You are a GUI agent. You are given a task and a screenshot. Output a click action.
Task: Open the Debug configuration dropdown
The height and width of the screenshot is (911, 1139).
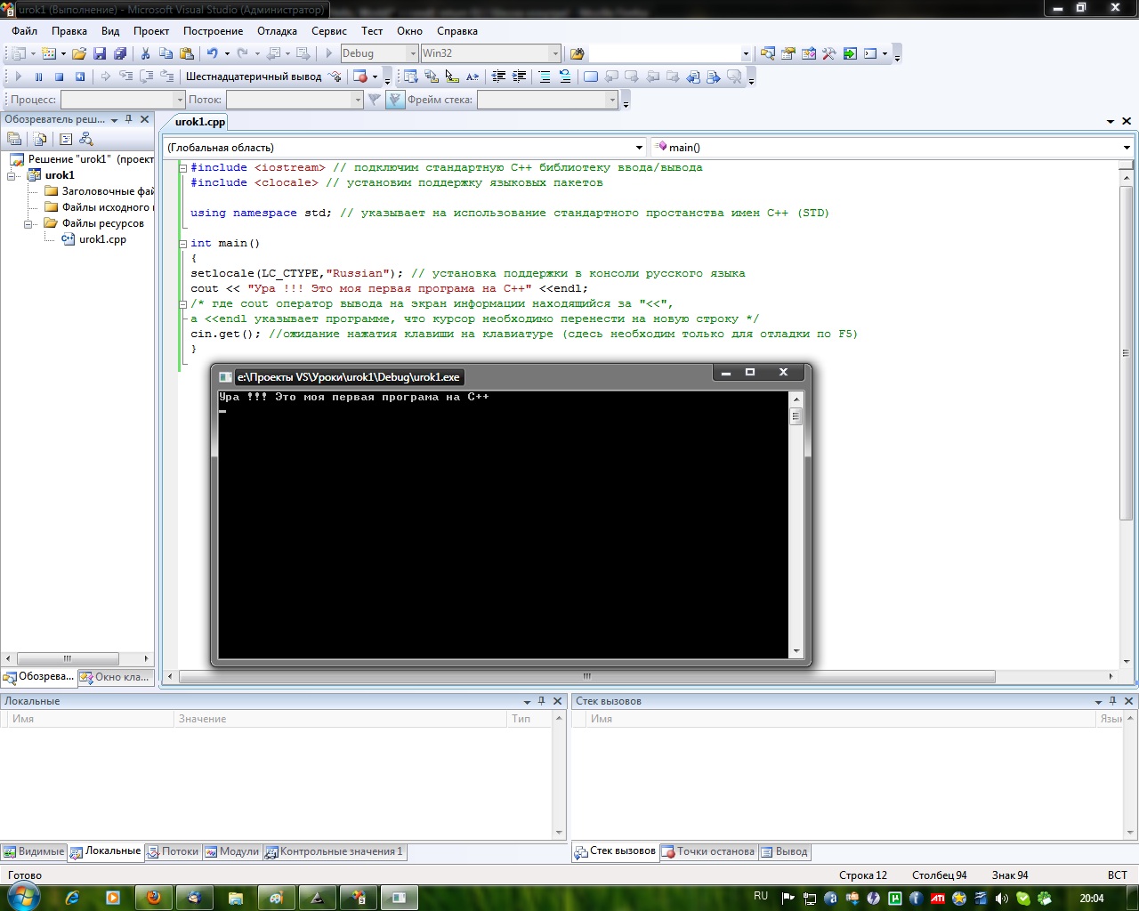412,53
